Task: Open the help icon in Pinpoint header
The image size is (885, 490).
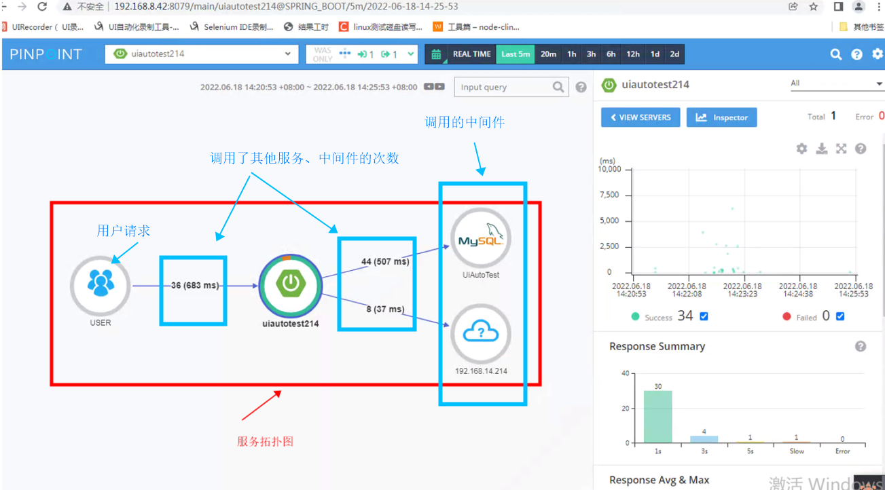Action: coord(857,54)
